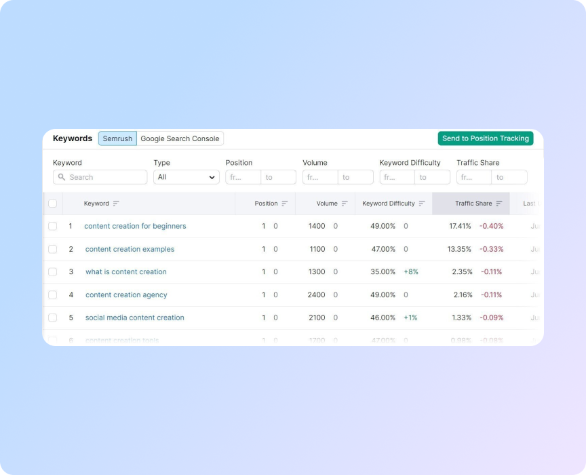Tick the checkbox next to 'content creation agency'
586x475 pixels.
53,294
